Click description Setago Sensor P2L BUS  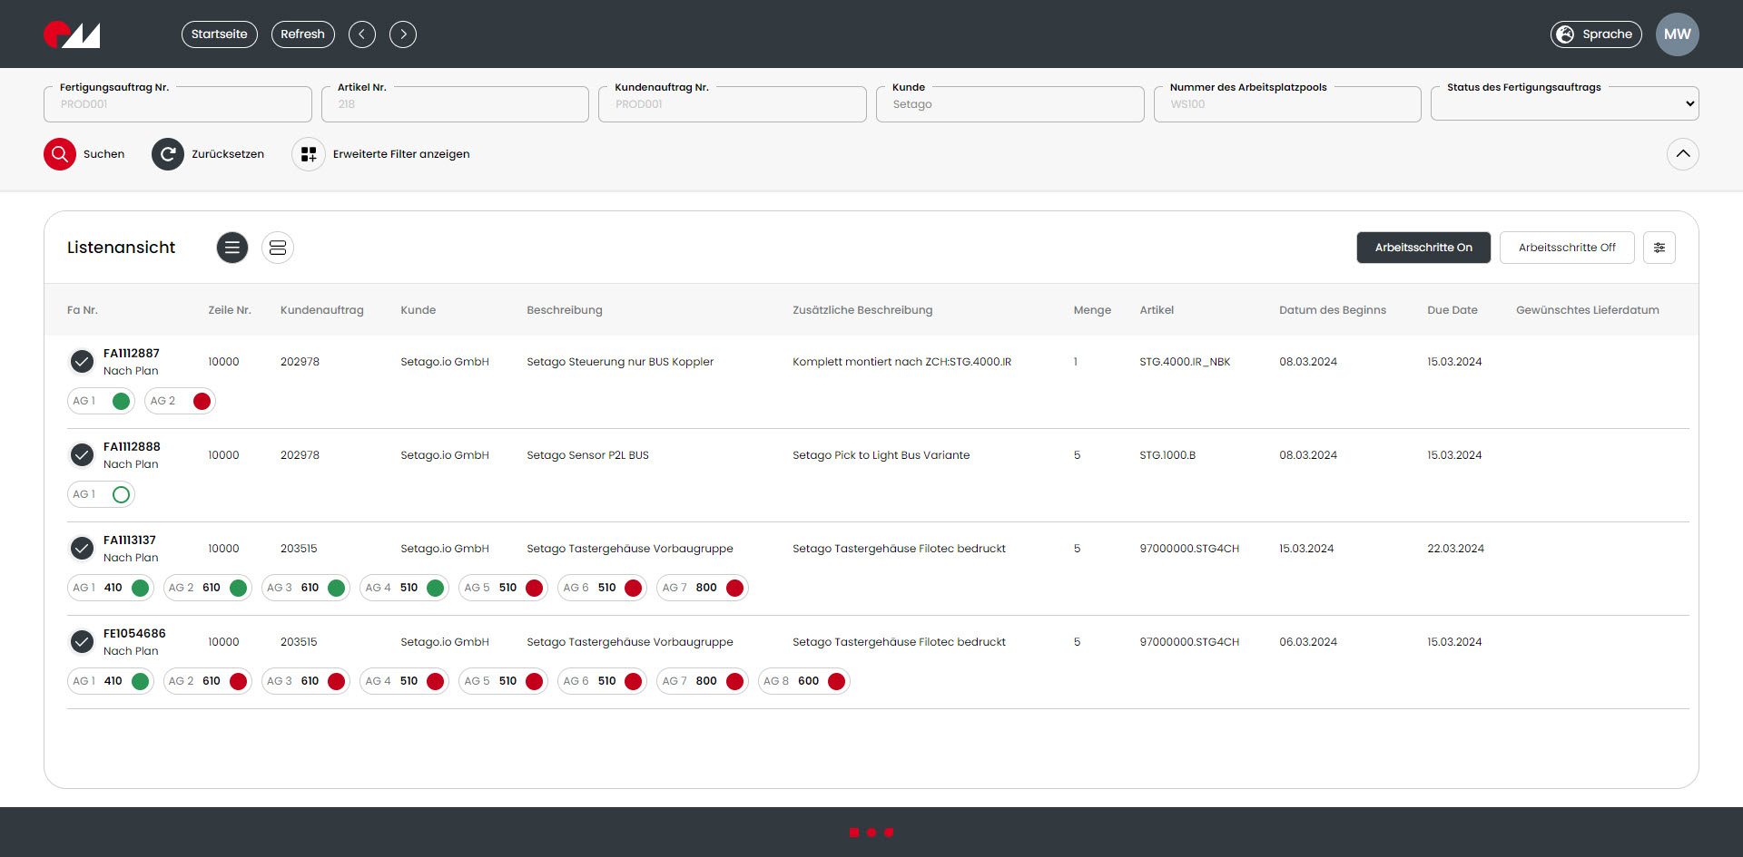[587, 455]
